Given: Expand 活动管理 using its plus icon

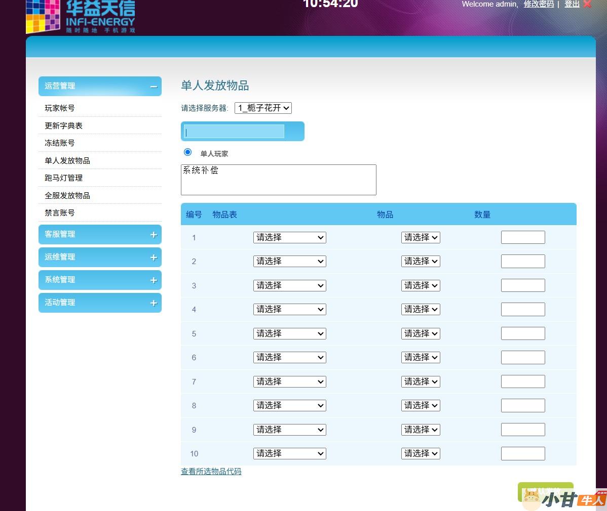Looking at the screenshot, I should tap(154, 303).
